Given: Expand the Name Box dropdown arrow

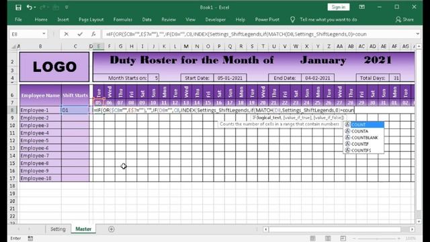Looking at the screenshot, I should coord(44,34).
